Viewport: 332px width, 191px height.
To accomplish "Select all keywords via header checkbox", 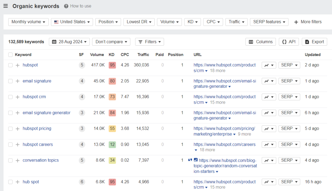I will point(10,55).
